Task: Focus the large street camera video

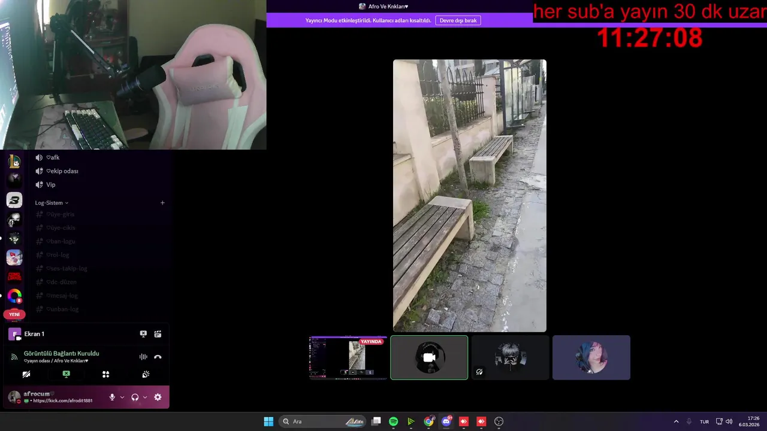Action: [470, 196]
